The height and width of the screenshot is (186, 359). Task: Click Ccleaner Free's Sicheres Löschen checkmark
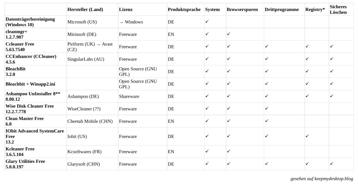point(332,46)
